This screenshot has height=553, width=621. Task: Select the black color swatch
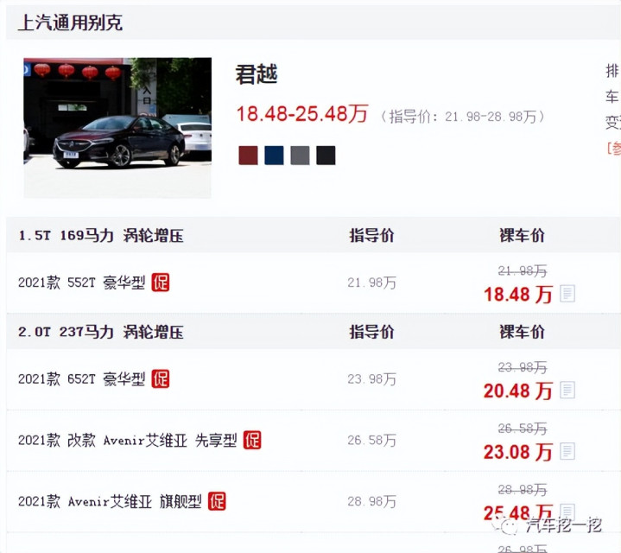[x=326, y=156]
